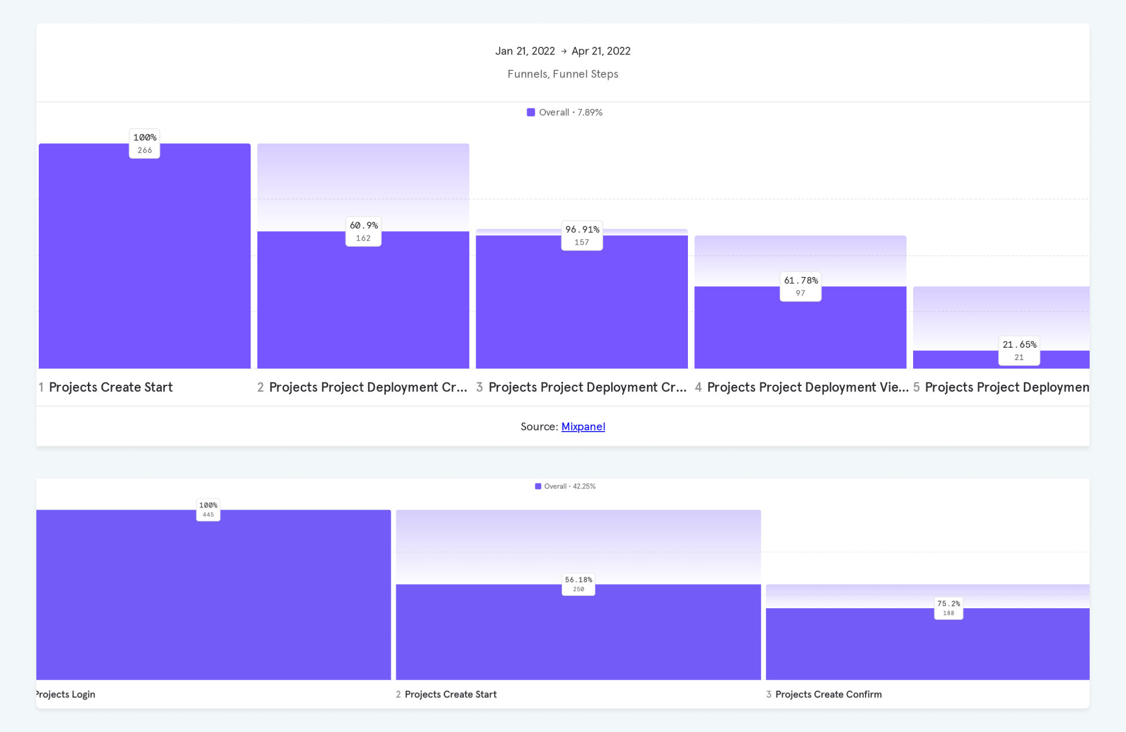Click the 21.65% 21 data label
1126x732 pixels.
click(1019, 351)
